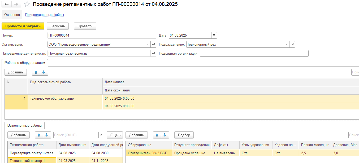Move row up in Работы с оборудованием table
Viewport: 359px width, 163px height.
36,72
